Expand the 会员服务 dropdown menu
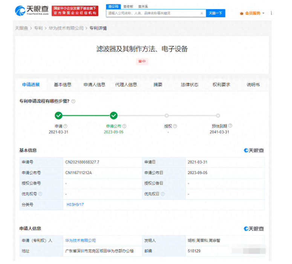292x264 pixels. click(263, 13)
